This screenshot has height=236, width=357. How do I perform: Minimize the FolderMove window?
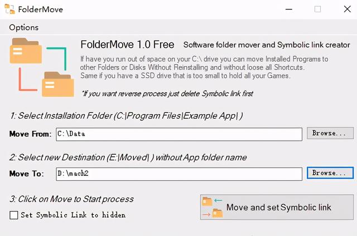[289, 9]
